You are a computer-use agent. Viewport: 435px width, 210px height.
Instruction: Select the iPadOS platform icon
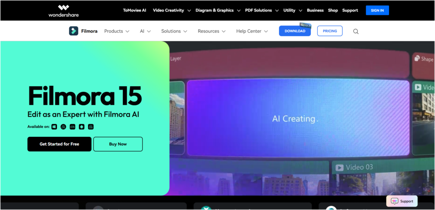pyautogui.click(x=90, y=127)
